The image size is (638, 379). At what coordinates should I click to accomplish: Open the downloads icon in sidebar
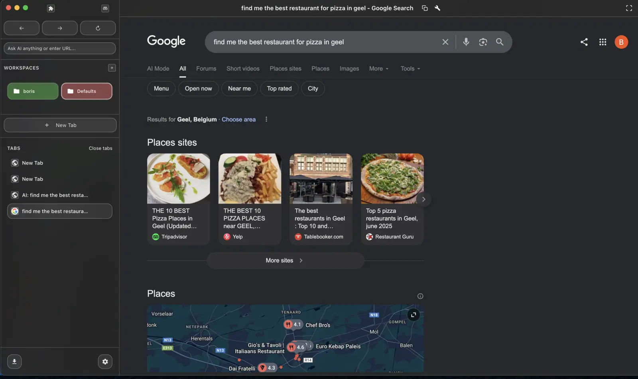pyautogui.click(x=14, y=361)
